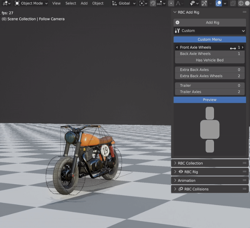Viewport: 250px width, 228px height.
Task: Open the Object Mode dropdown
Action: [x=31, y=3]
